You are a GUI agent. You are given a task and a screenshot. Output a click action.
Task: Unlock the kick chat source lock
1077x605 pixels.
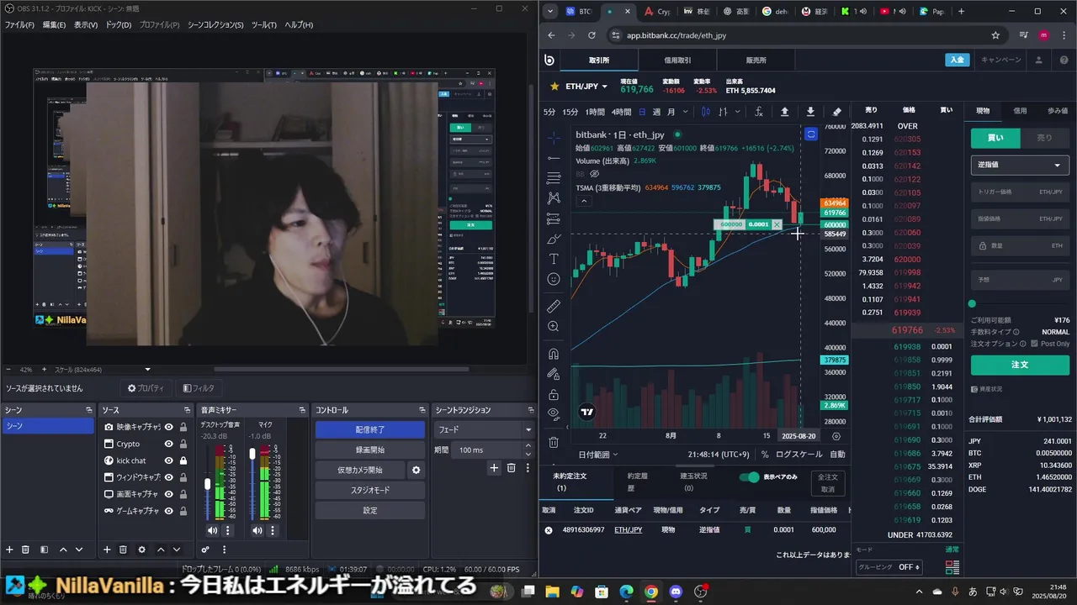(x=183, y=460)
